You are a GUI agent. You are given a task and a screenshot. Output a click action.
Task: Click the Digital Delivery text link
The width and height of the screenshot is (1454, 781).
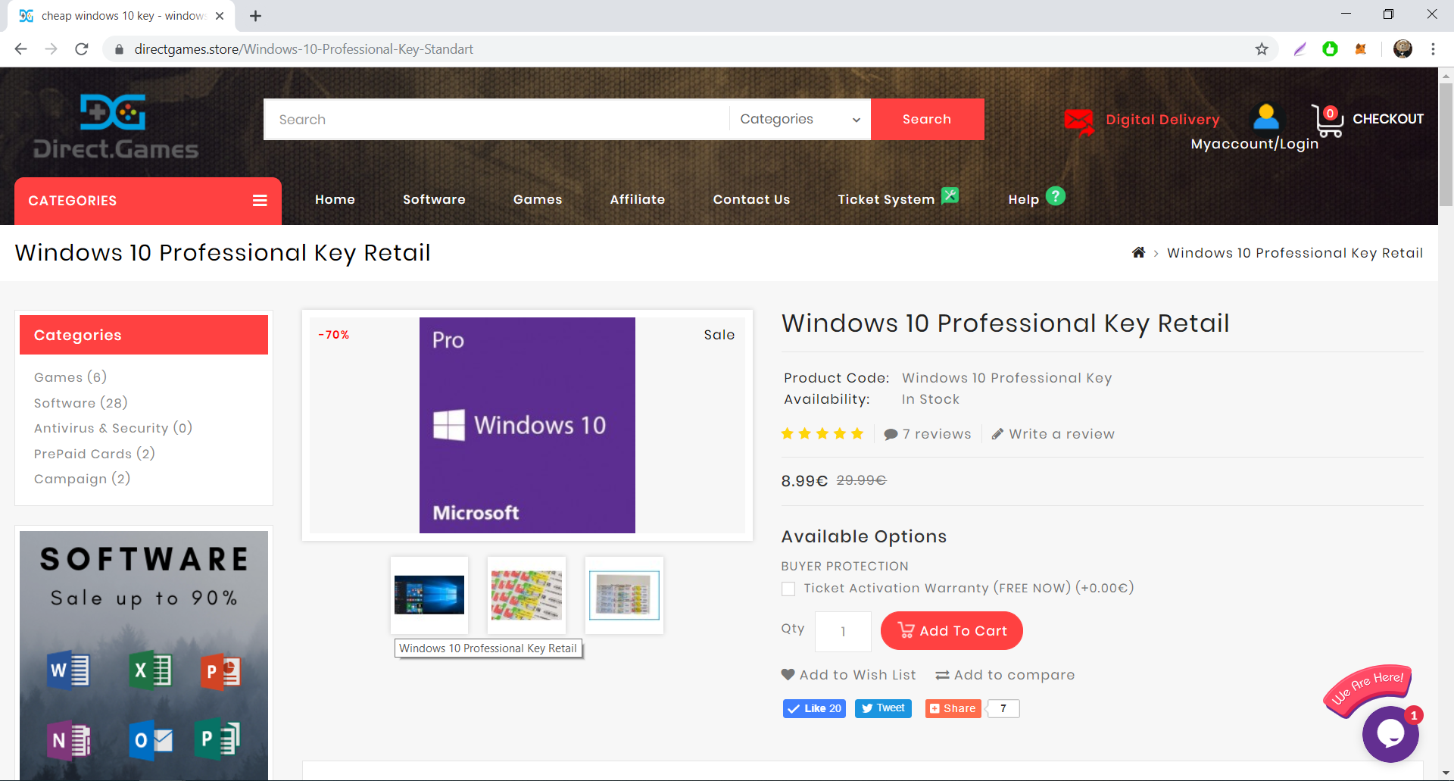1162,120
